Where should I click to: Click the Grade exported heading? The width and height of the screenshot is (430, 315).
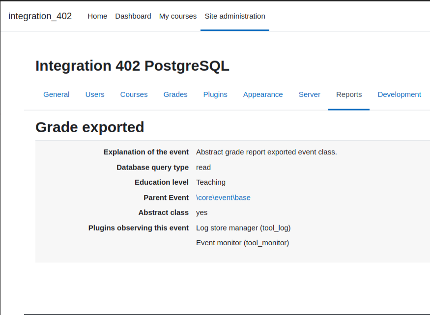[x=89, y=127]
